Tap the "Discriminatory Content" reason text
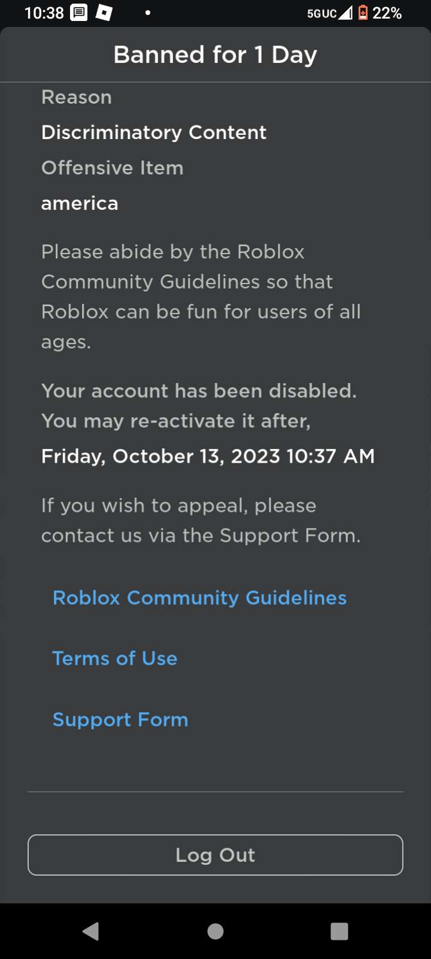The image size is (431, 959). (154, 132)
